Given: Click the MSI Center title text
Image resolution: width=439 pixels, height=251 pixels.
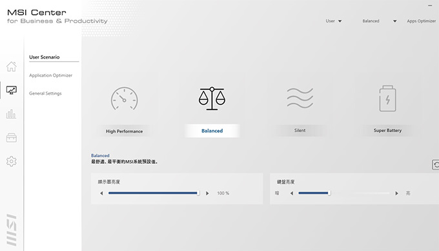Looking at the screenshot, I should point(37,12).
